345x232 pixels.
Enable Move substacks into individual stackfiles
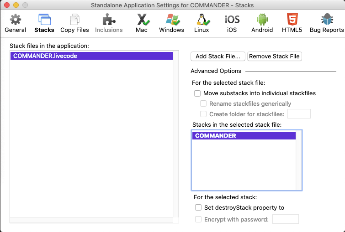point(197,93)
